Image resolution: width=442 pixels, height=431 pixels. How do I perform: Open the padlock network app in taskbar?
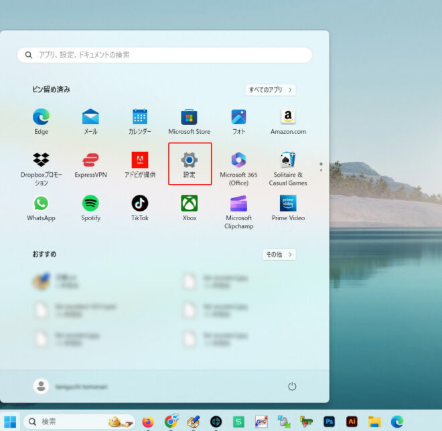click(284, 422)
